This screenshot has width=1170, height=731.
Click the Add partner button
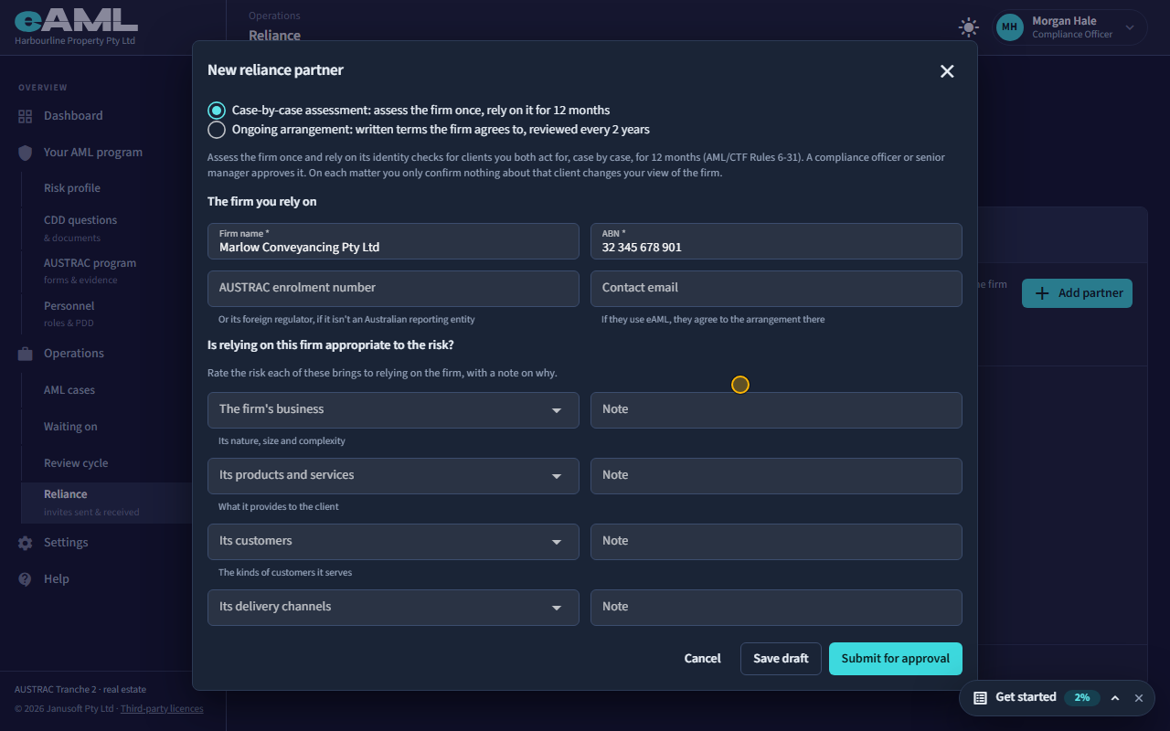point(1077,293)
